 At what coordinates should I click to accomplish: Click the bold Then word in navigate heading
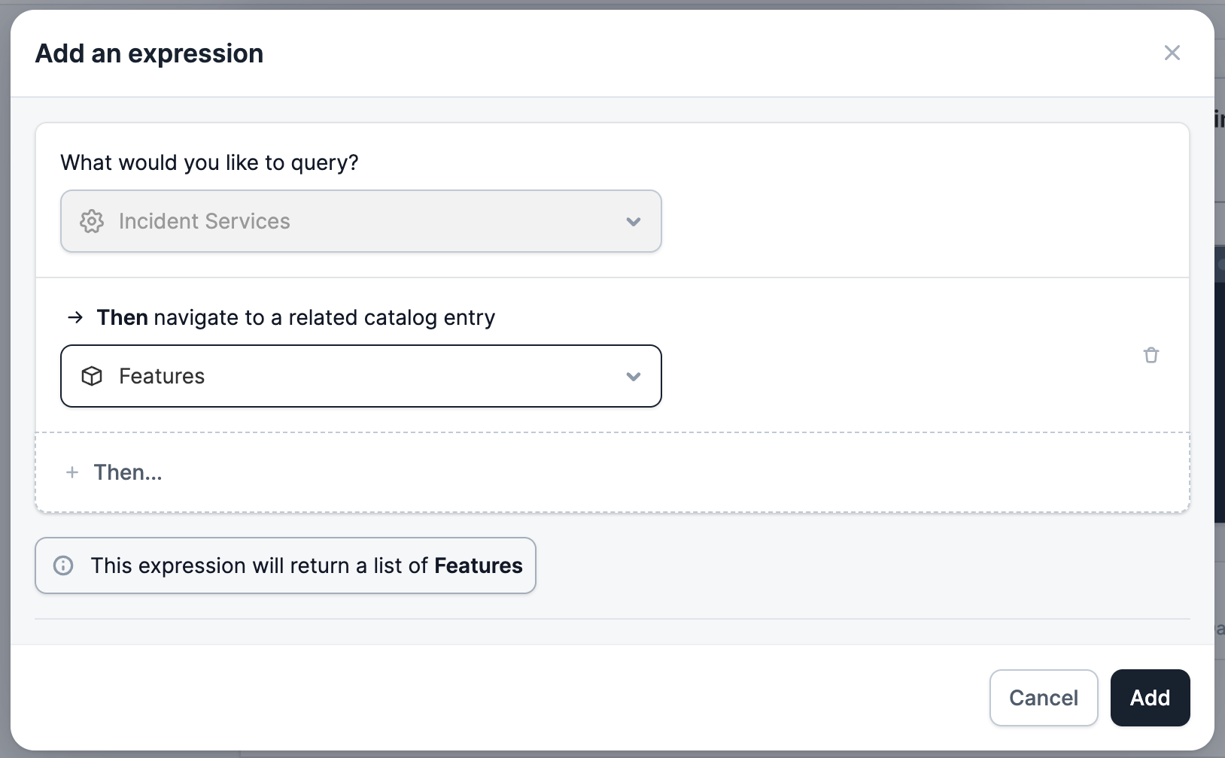coord(122,317)
